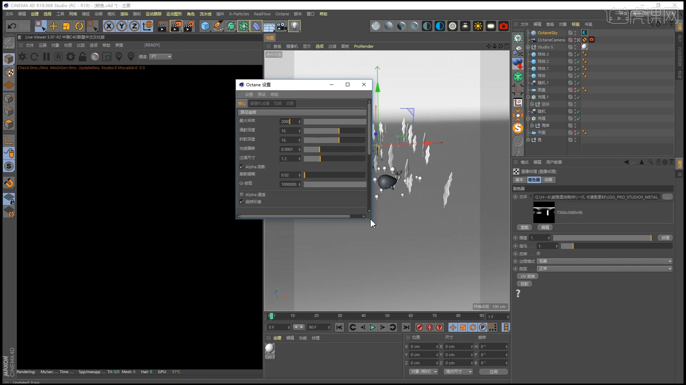Image resolution: width=686 pixels, height=385 pixels.
Task: Click the 过滤尺寸 slider
Action: (335, 159)
